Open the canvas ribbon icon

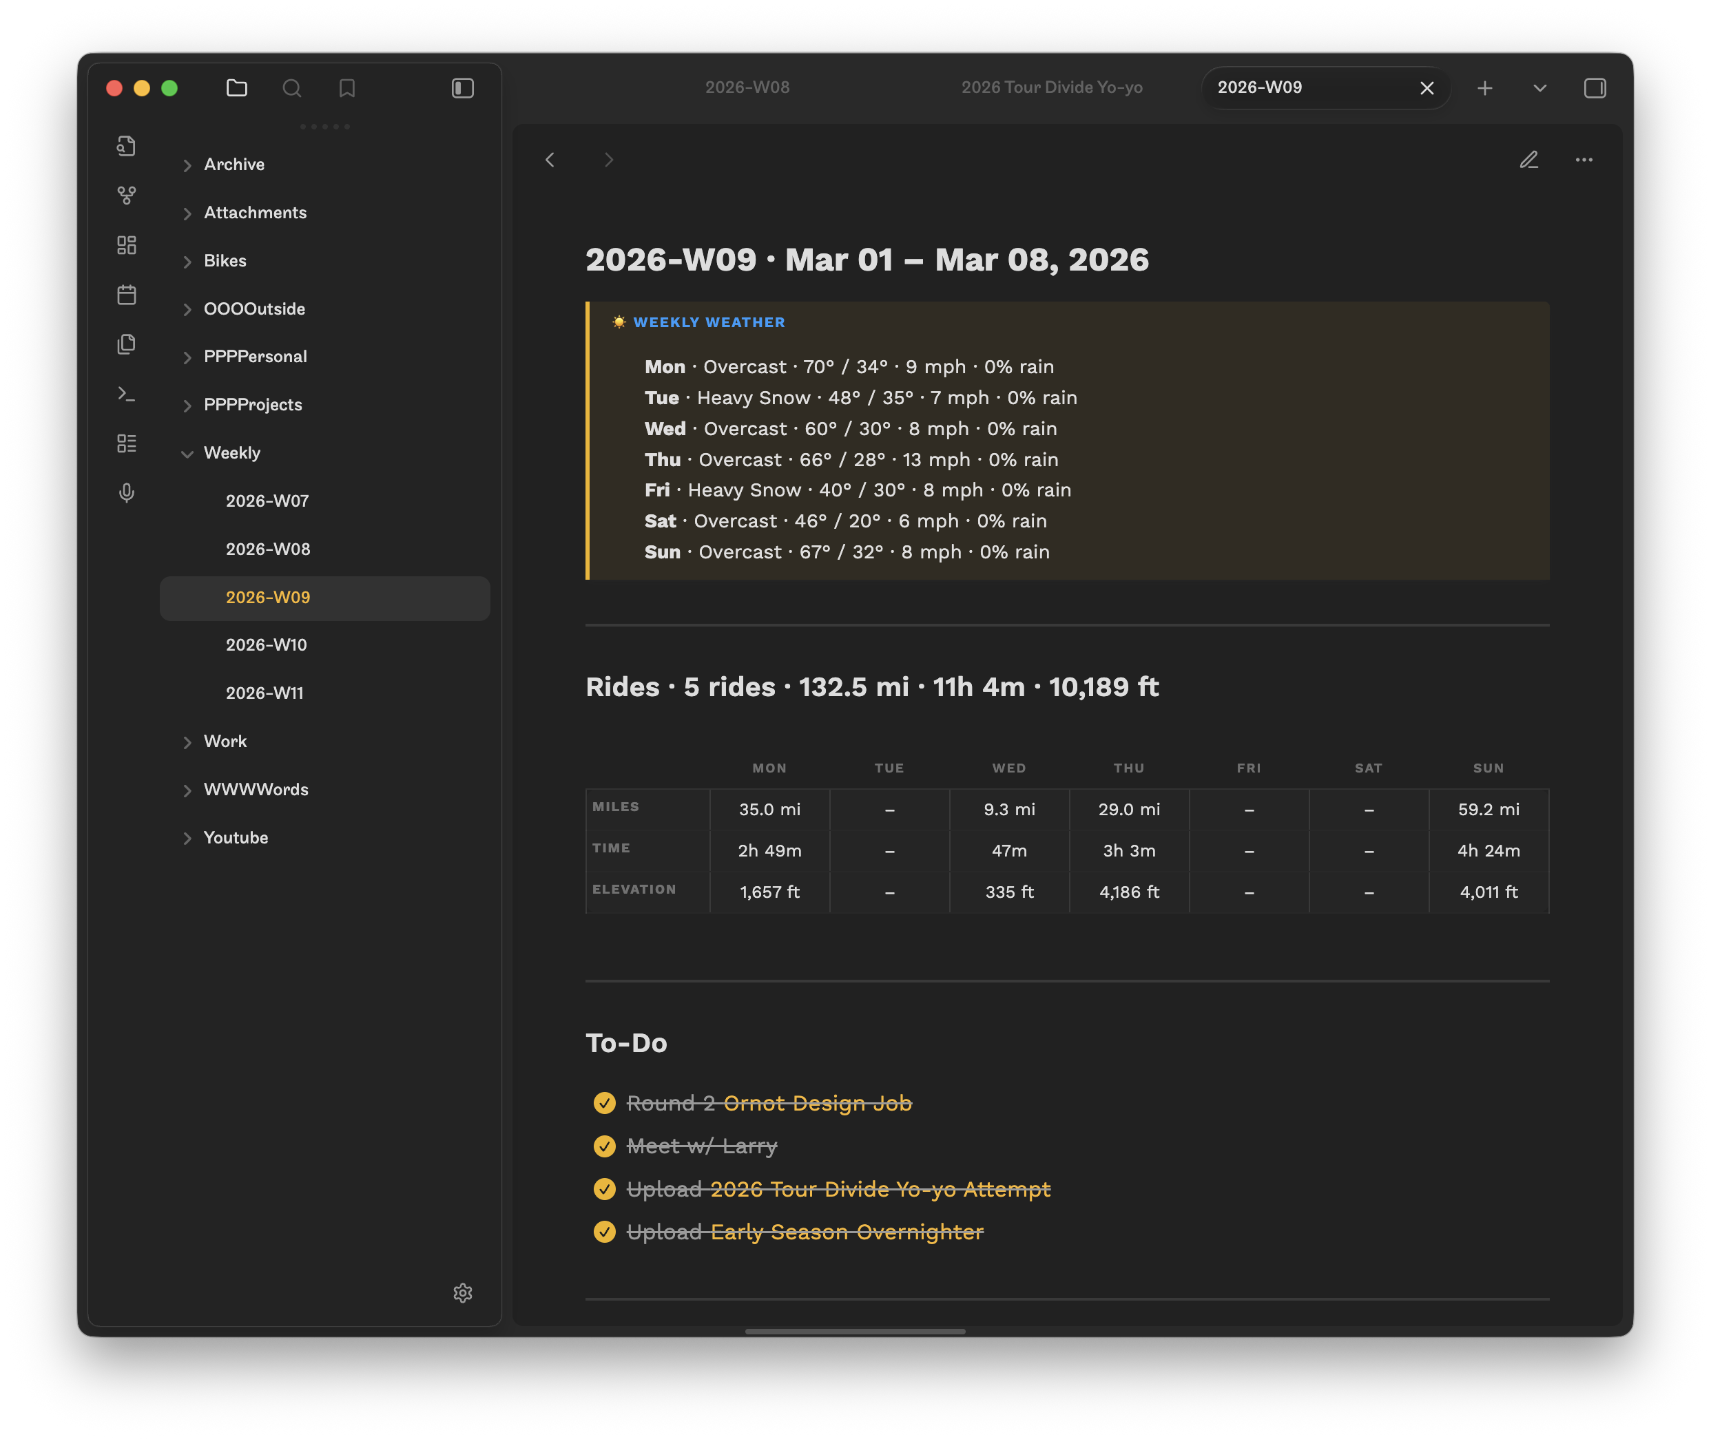click(127, 244)
